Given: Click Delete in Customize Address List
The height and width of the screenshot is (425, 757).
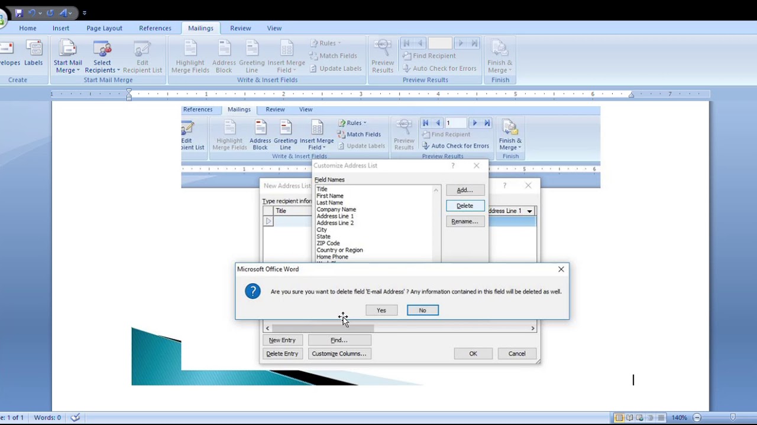Looking at the screenshot, I should coord(465,205).
